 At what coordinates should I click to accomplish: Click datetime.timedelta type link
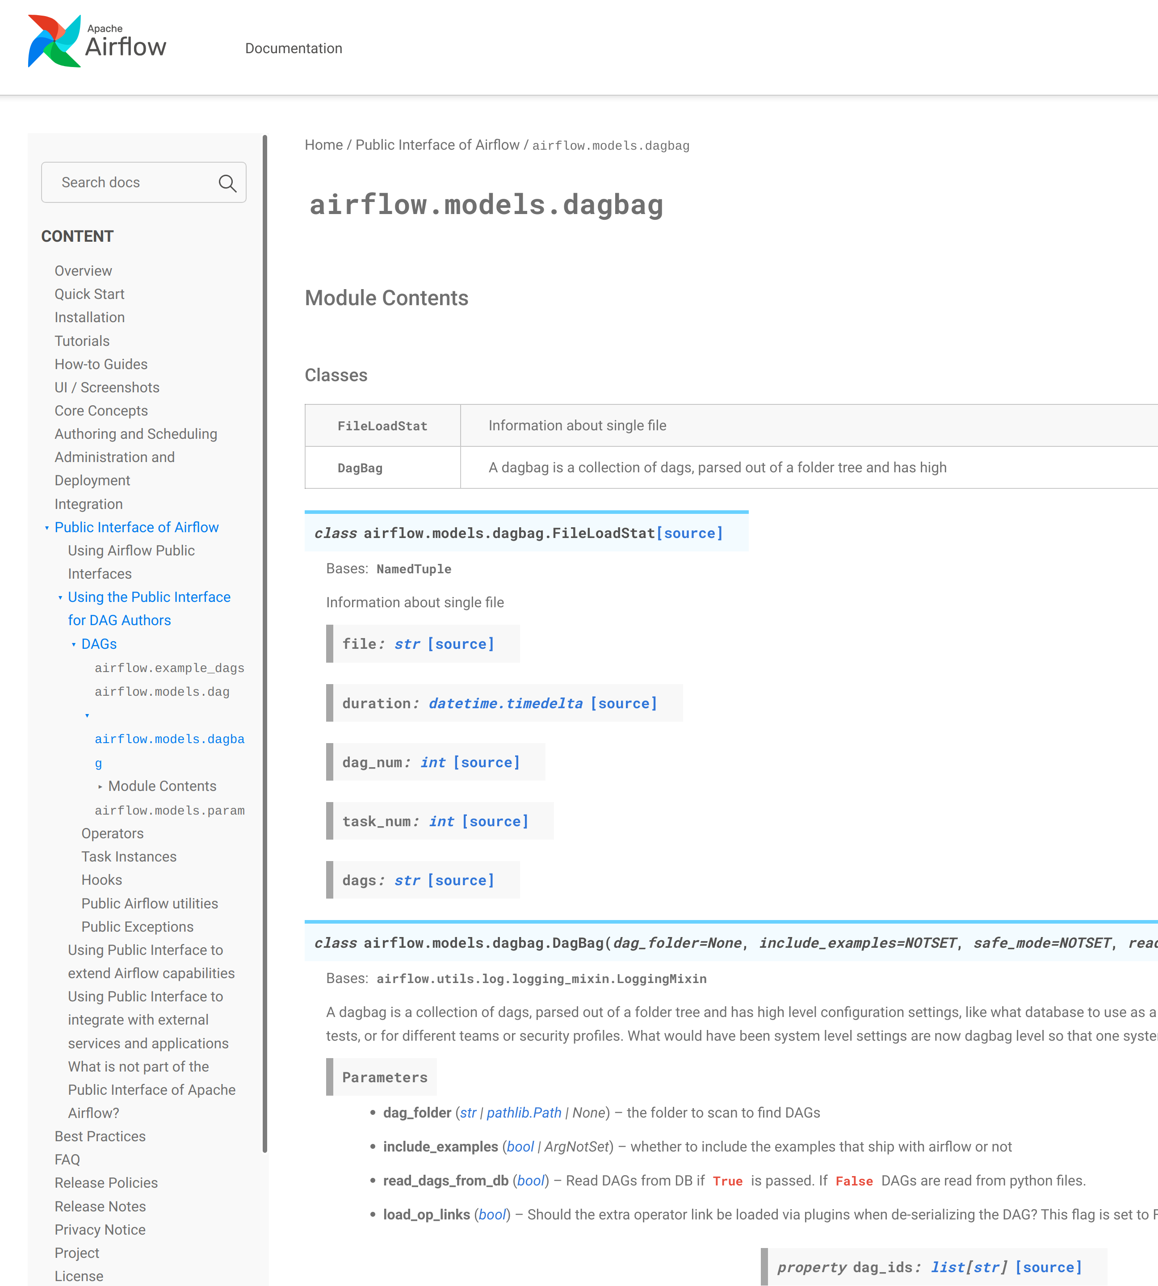coord(505,703)
